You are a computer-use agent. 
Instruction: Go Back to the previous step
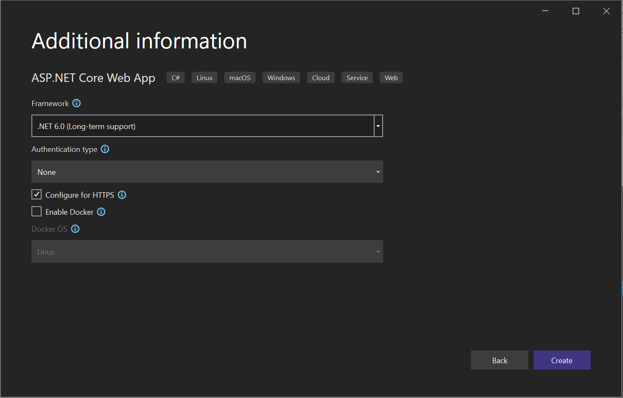pyautogui.click(x=499, y=360)
